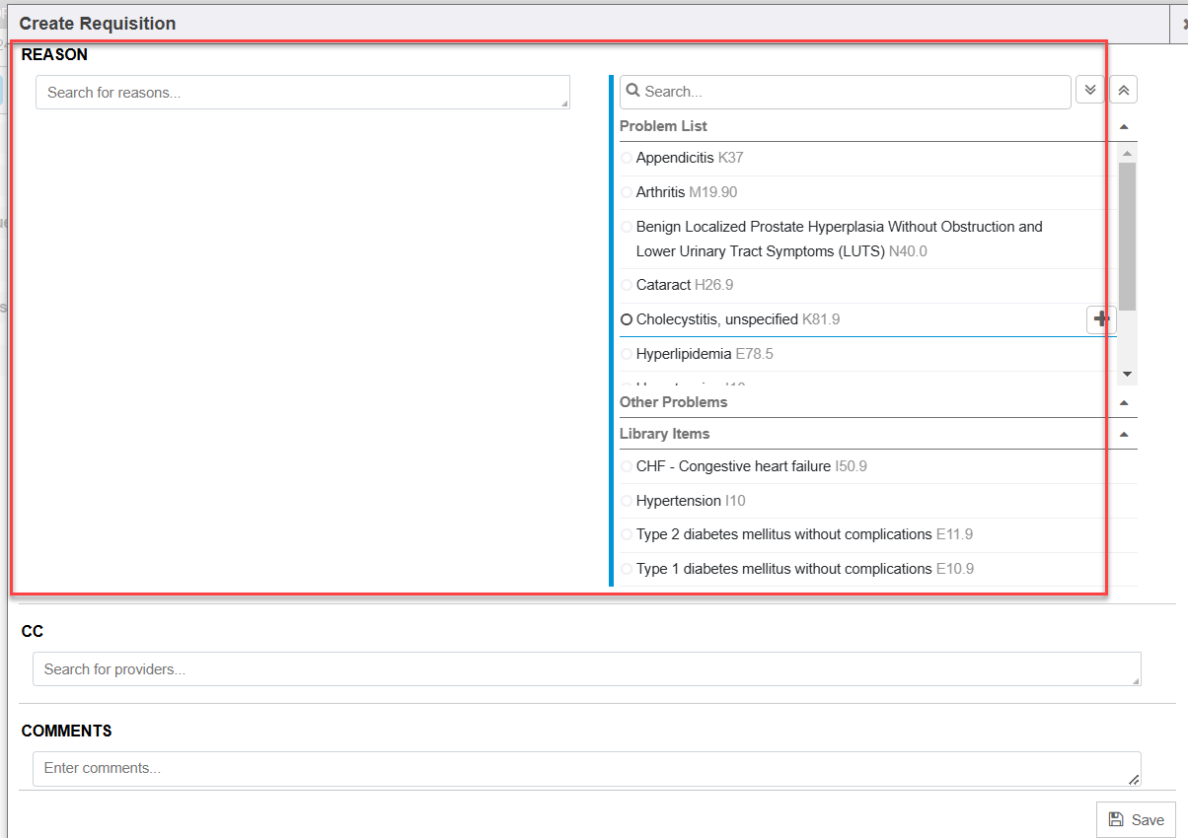
Task: Collapse the Problem List section
Action: [x=1124, y=126]
